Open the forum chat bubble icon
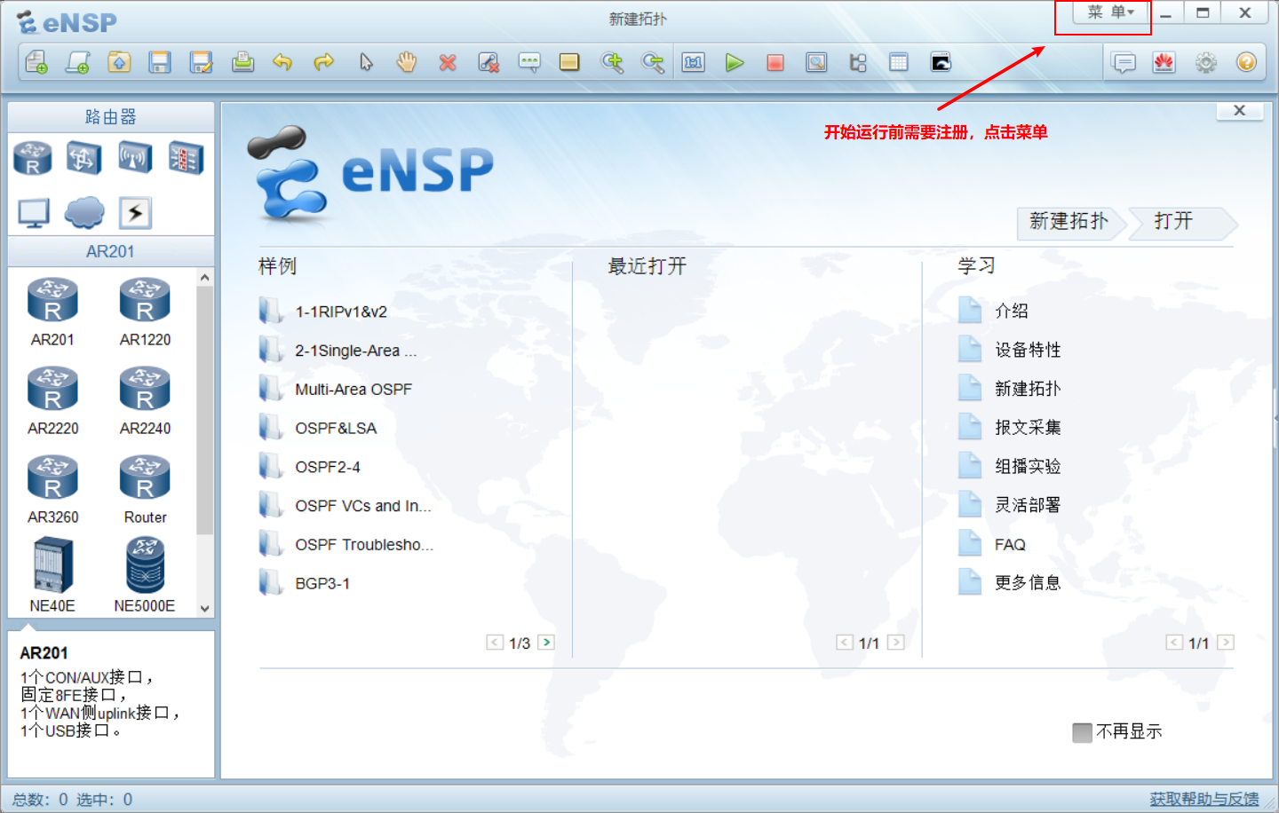This screenshot has width=1279, height=813. [1124, 62]
